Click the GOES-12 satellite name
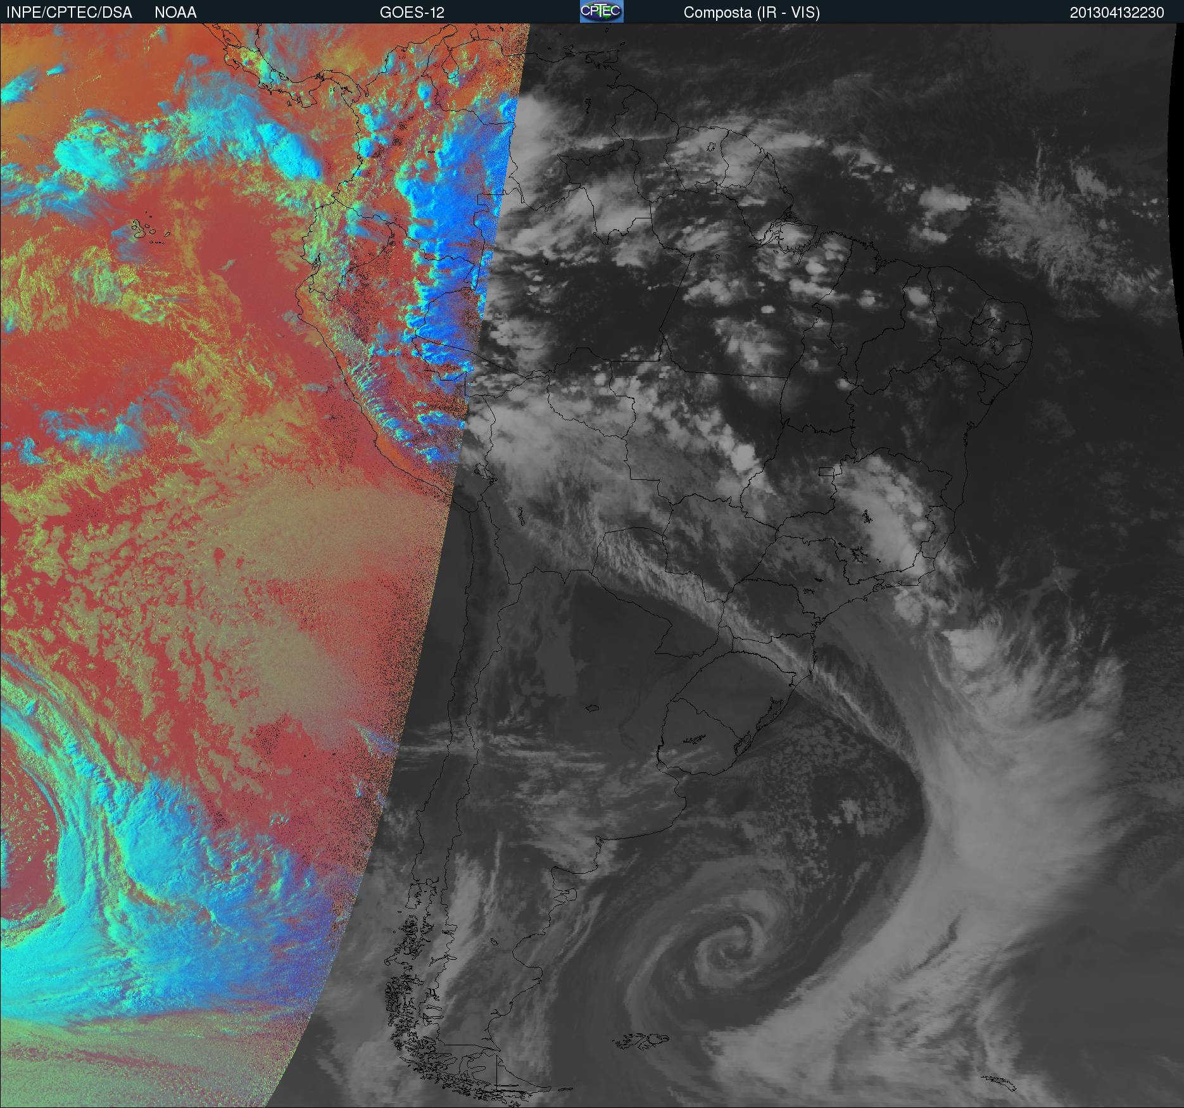 [x=412, y=13]
